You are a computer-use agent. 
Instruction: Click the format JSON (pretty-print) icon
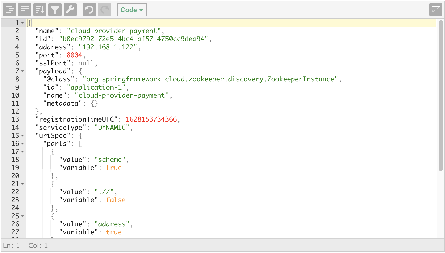pyautogui.click(x=10, y=10)
